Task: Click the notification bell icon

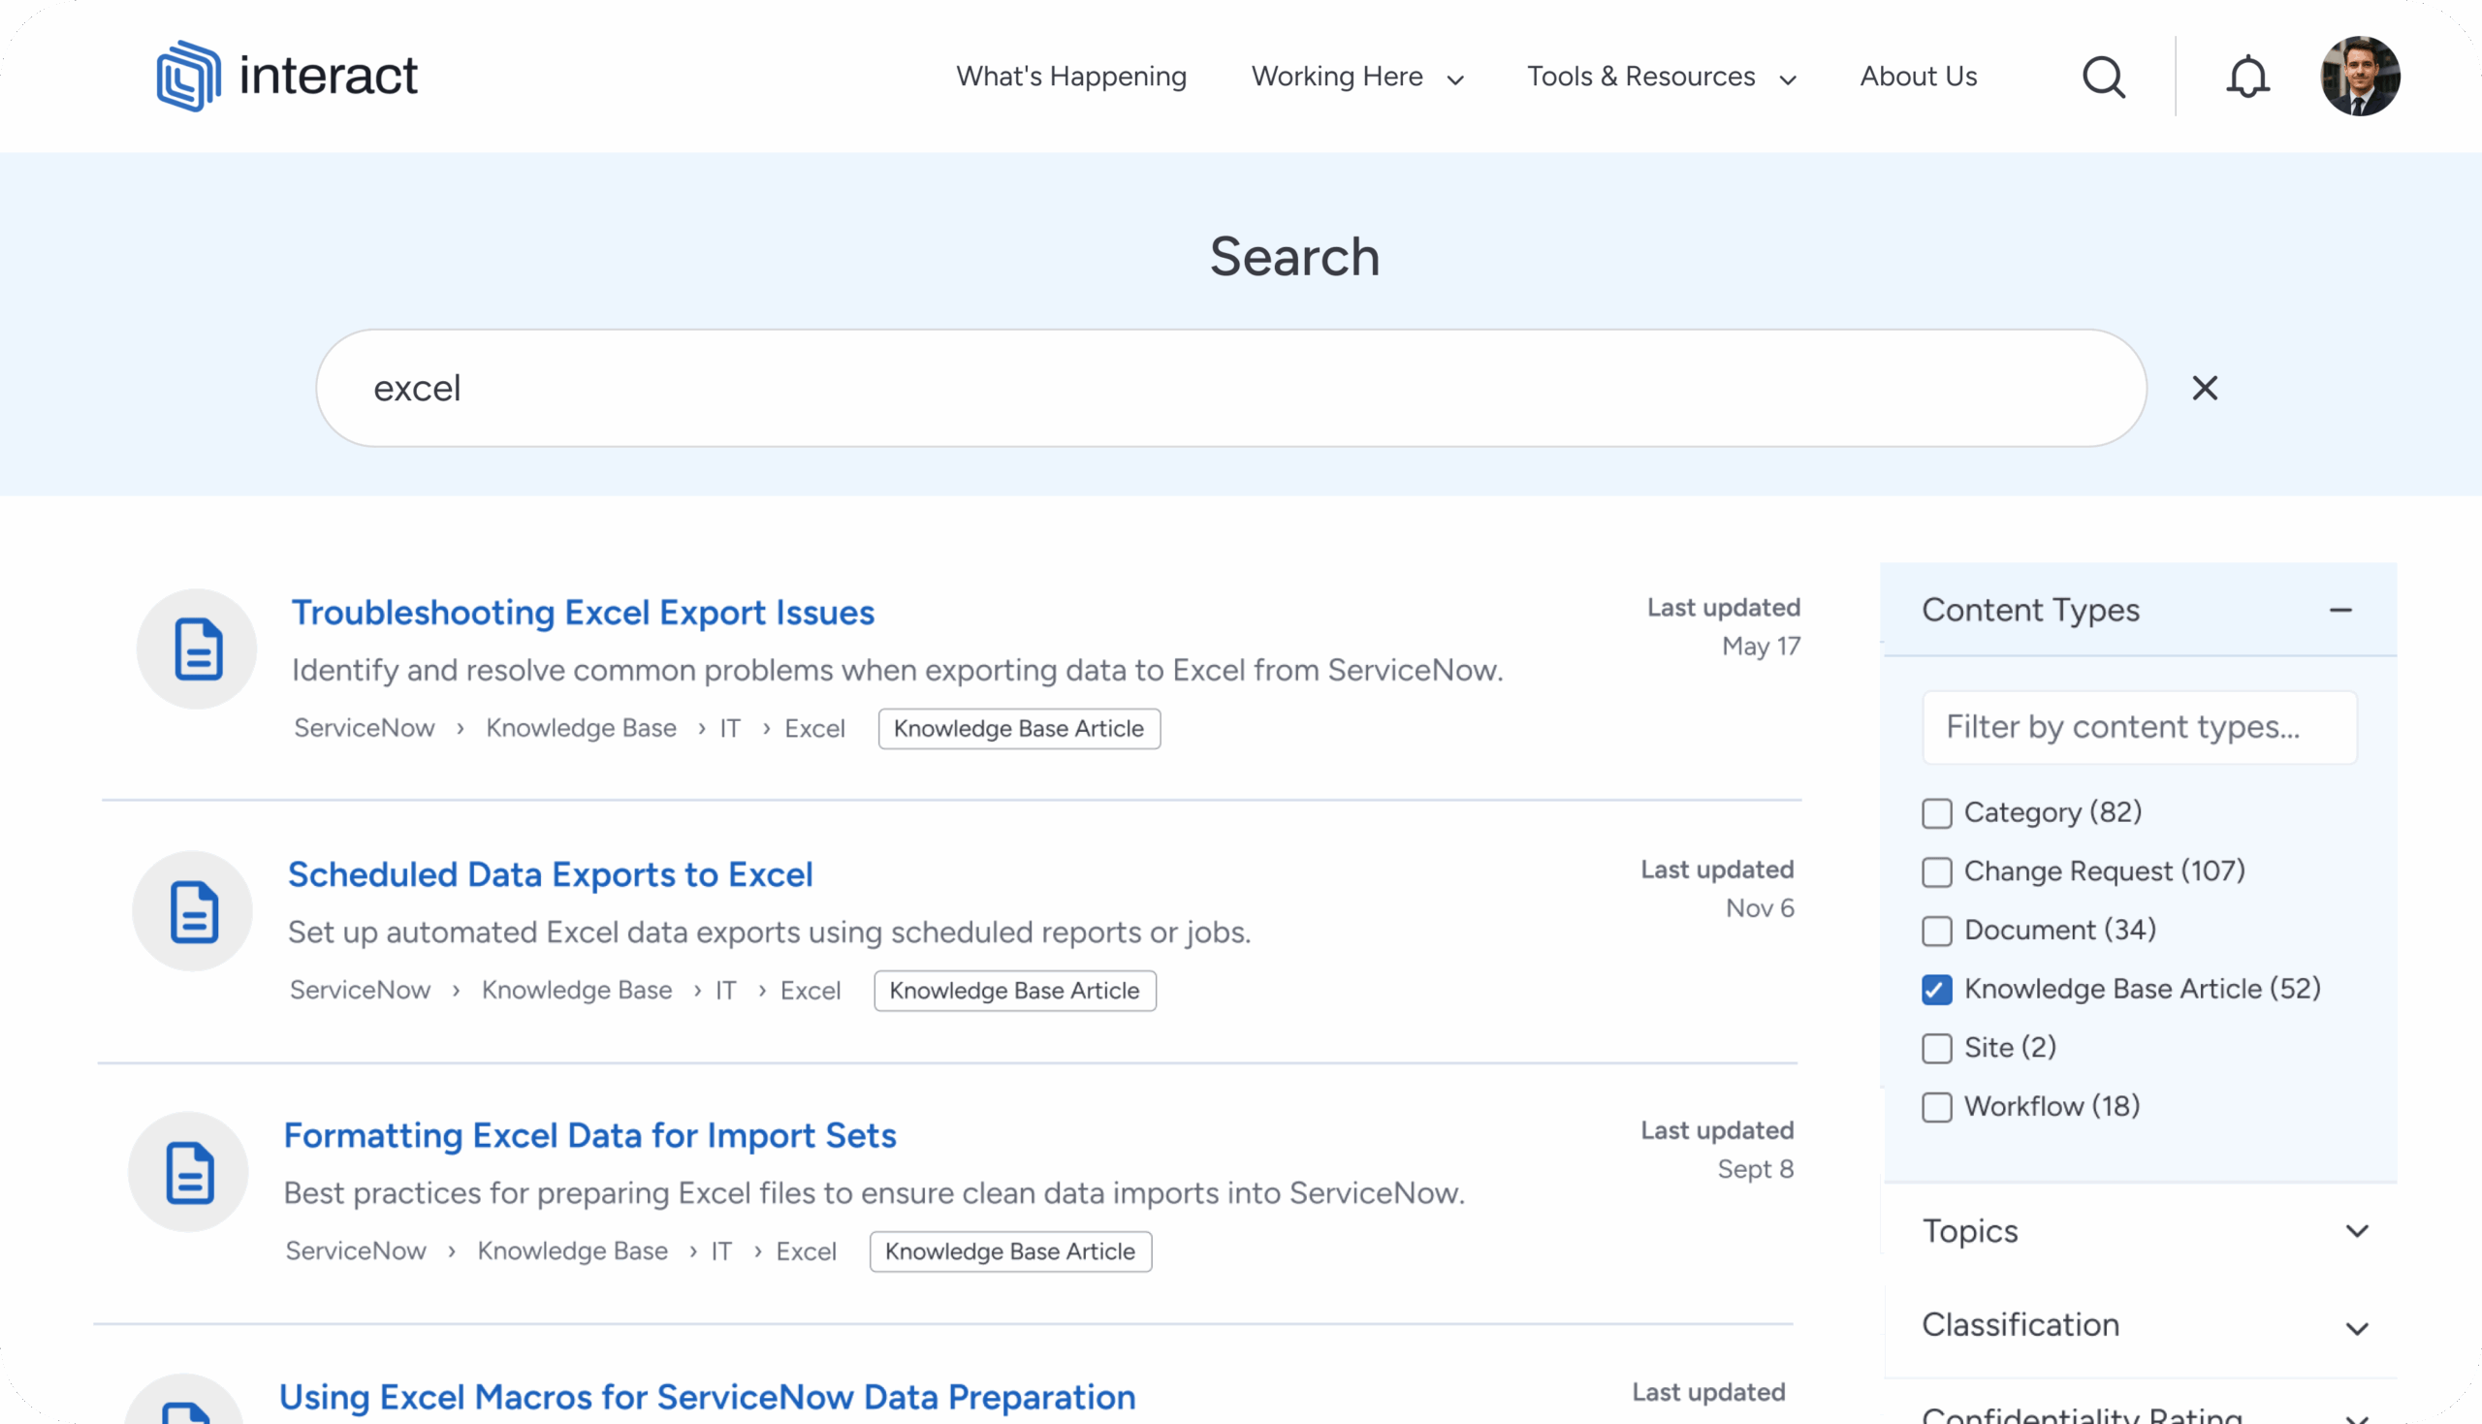Action: (2247, 77)
